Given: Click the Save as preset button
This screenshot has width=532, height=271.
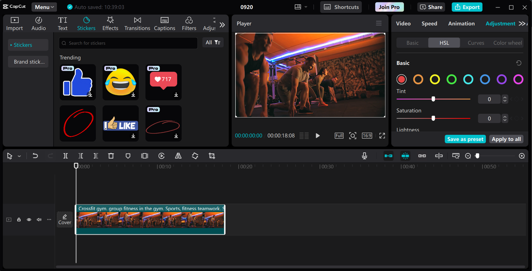Looking at the screenshot, I should point(465,139).
